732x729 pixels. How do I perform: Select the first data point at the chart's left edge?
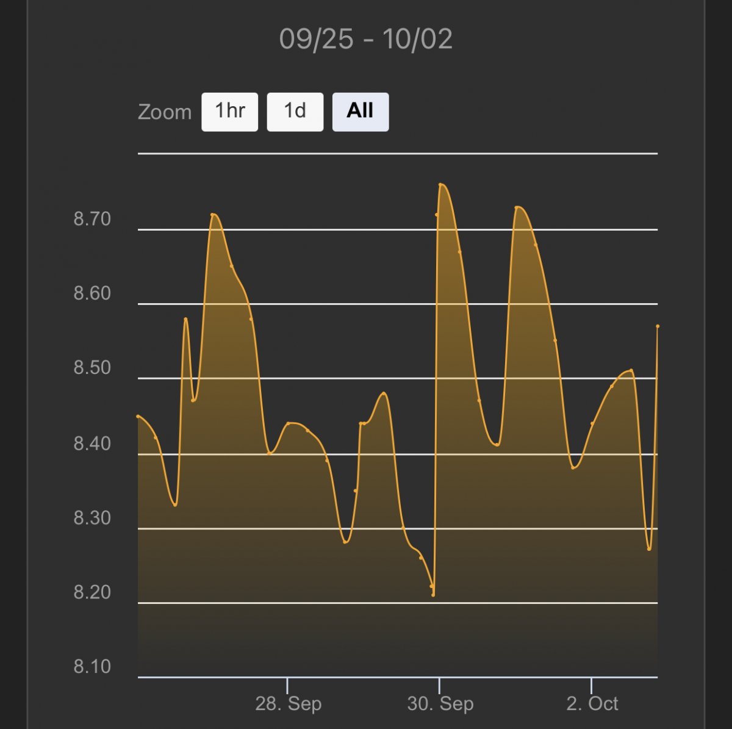pos(138,416)
